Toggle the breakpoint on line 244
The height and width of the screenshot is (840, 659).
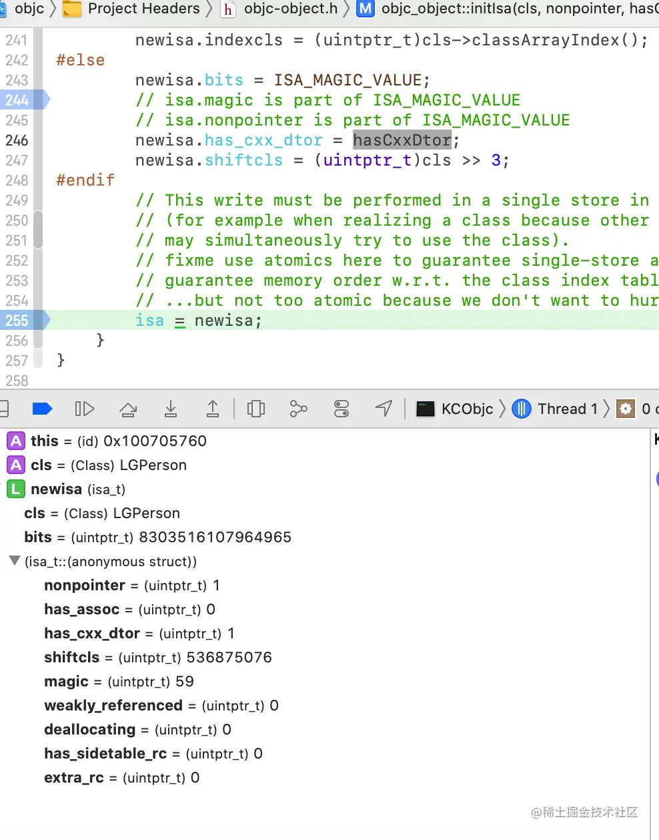point(24,100)
